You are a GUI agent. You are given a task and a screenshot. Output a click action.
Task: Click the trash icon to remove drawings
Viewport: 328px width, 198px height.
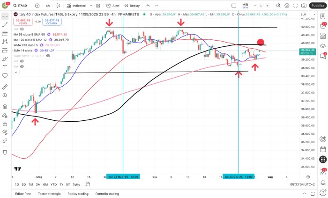pos(5,152)
